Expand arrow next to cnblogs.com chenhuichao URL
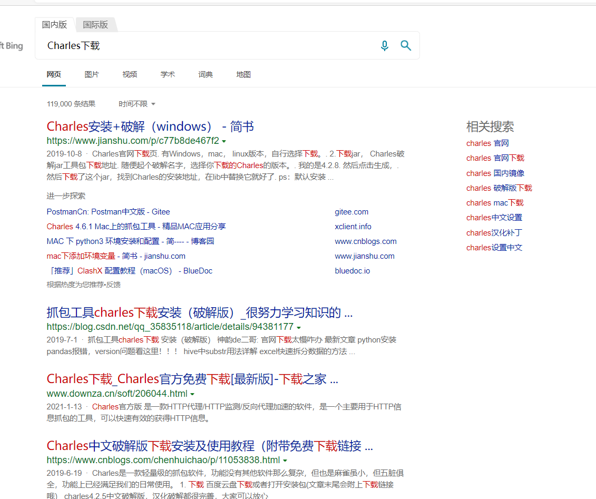The width and height of the screenshot is (596, 499). [285, 461]
